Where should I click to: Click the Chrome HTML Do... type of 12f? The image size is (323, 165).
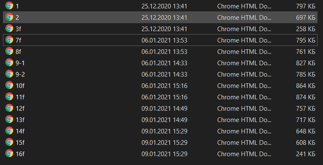(244, 108)
